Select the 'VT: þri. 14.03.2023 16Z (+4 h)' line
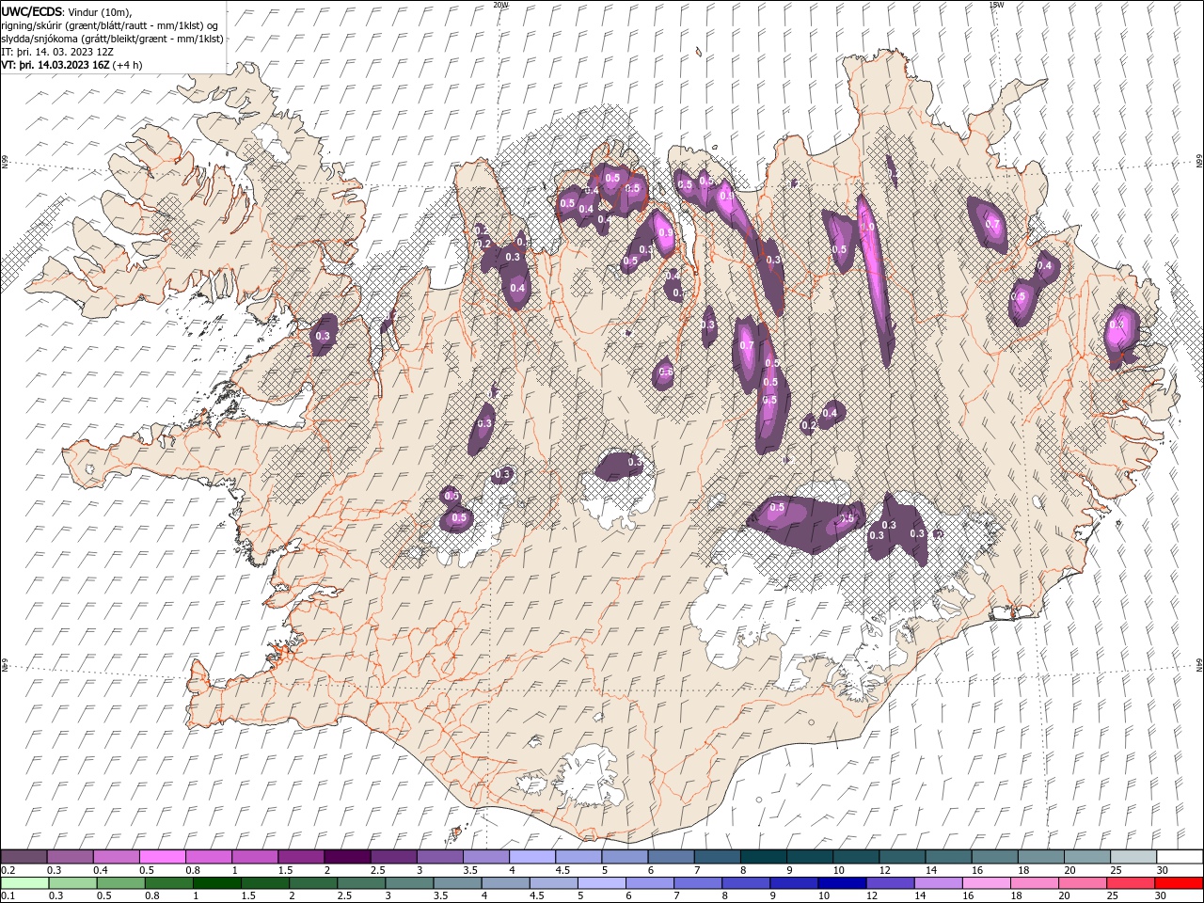The width and height of the screenshot is (1204, 903). coord(72,65)
